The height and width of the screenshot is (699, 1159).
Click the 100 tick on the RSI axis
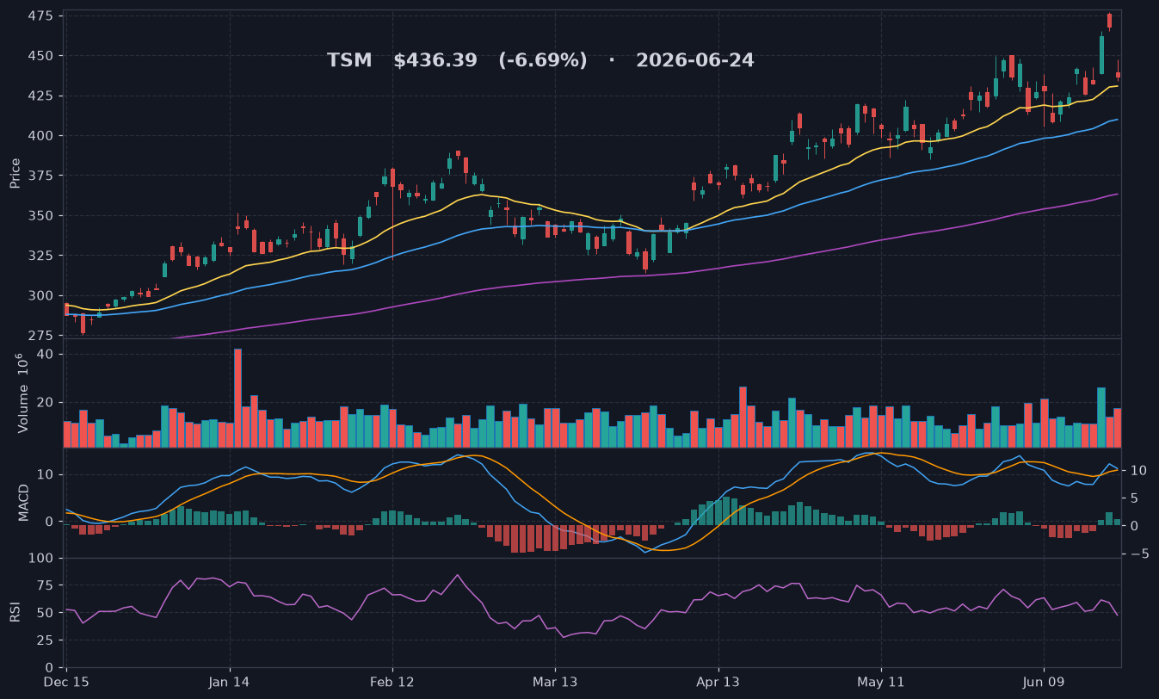click(x=40, y=559)
